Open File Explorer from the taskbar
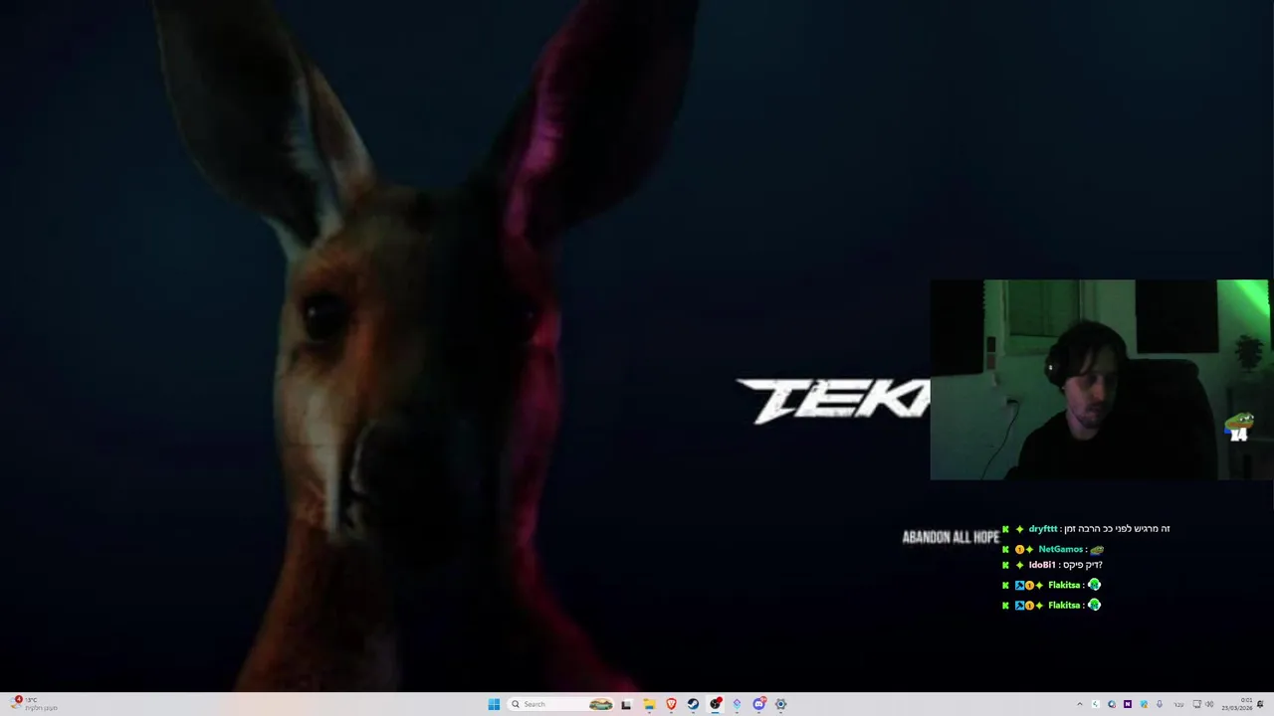This screenshot has height=716, width=1274. tap(649, 704)
